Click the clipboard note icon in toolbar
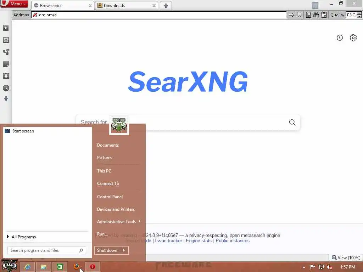This screenshot has width=363, height=272. tap(324, 15)
